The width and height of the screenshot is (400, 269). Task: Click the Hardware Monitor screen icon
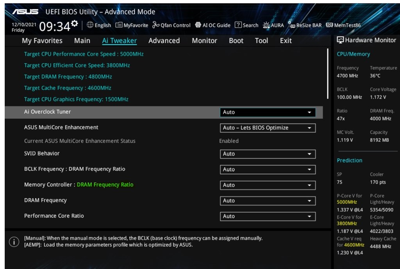pos(340,40)
